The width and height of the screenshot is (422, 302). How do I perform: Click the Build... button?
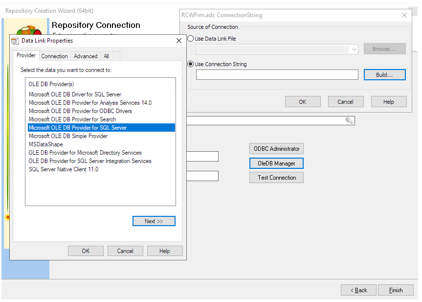point(384,75)
